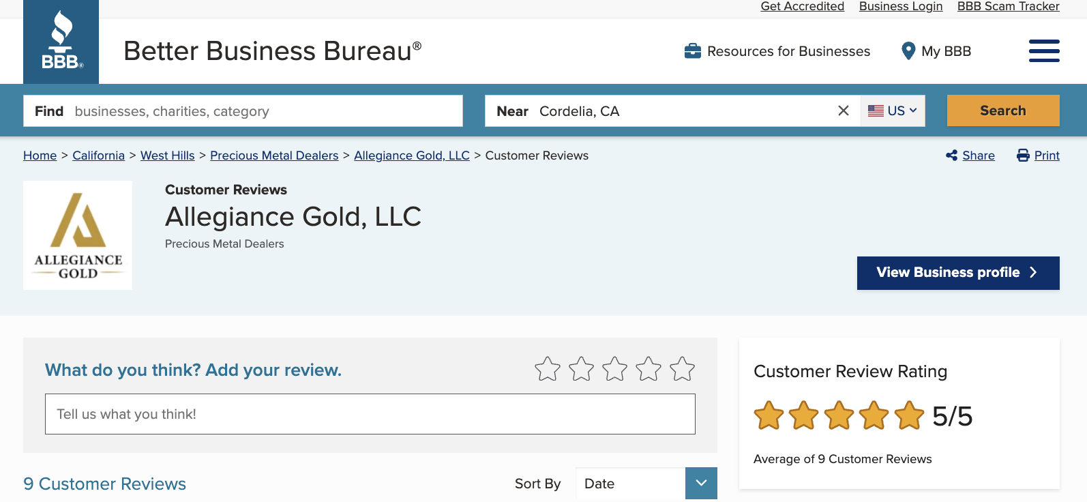Go to California breadcrumb
Image resolution: width=1087 pixels, height=502 pixels.
pos(99,156)
